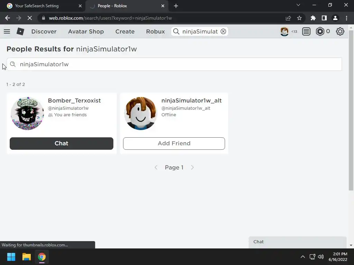Go to the next results page arrow

(x=192, y=167)
